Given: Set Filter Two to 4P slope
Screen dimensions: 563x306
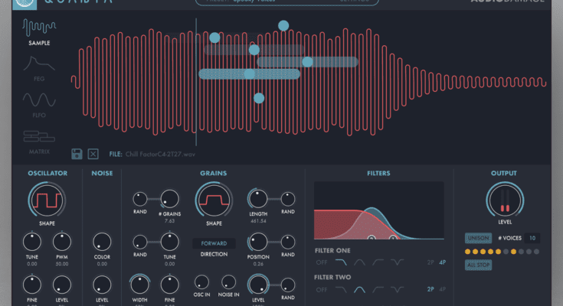Looking at the screenshot, I should pos(442,290).
